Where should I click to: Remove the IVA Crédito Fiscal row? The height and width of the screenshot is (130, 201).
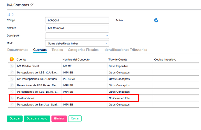point(12,66)
